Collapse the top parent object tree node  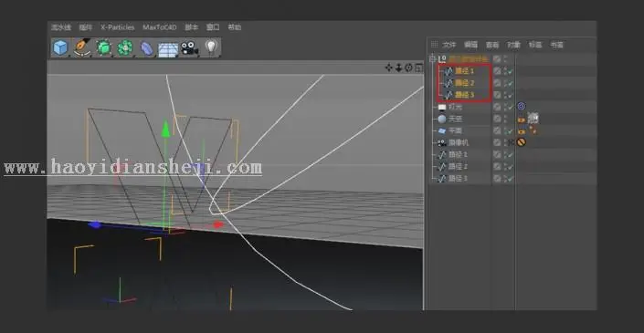click(x=432, y=59)
